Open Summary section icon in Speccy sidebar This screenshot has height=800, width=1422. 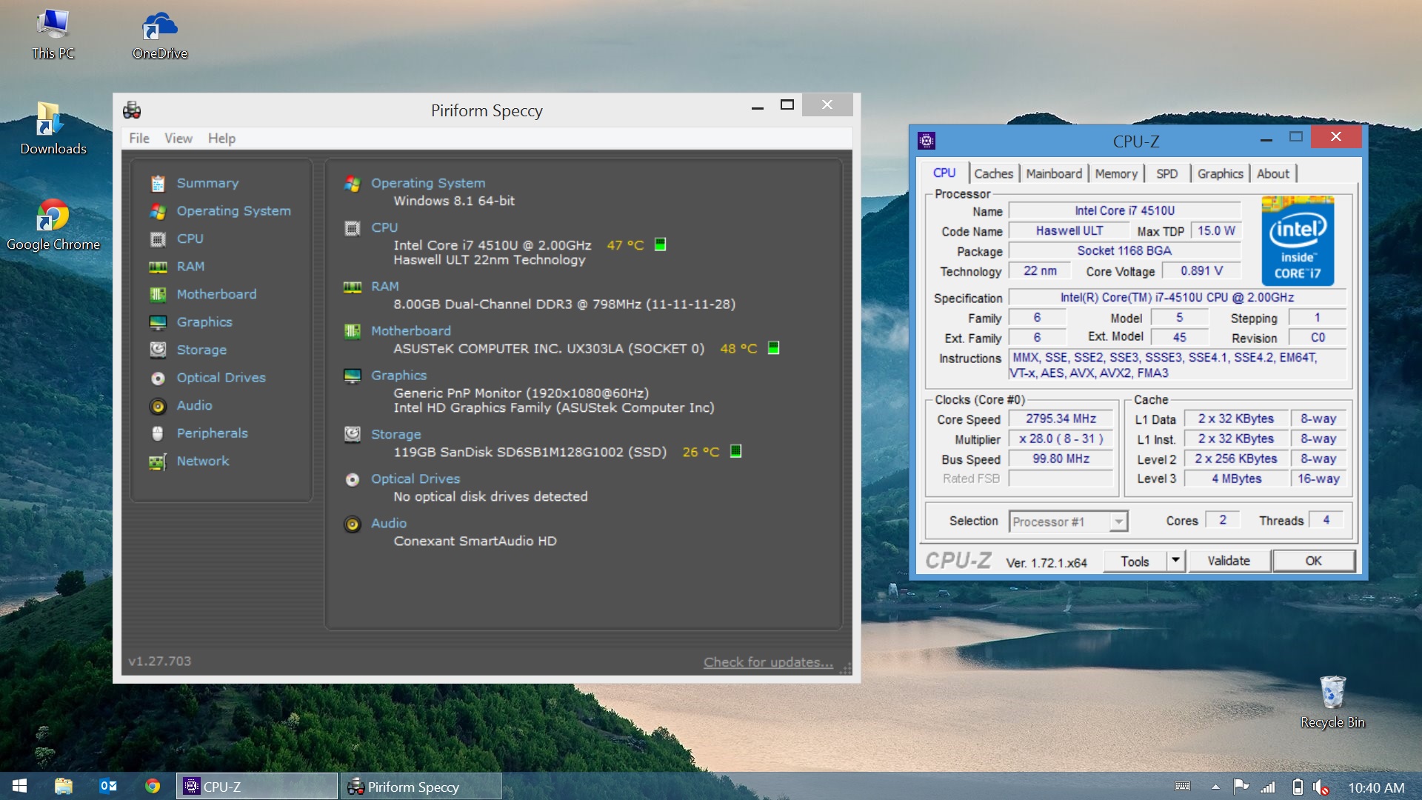pos(158,184)
